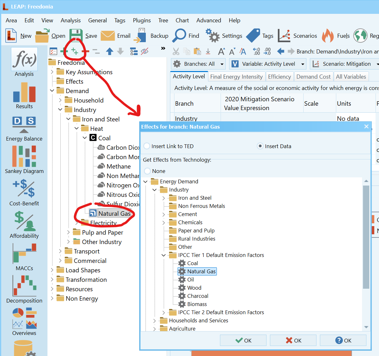Click the effects dialog vertical scrollbar
The height and width of the screenshot is (356, 379).
(366, 237)
